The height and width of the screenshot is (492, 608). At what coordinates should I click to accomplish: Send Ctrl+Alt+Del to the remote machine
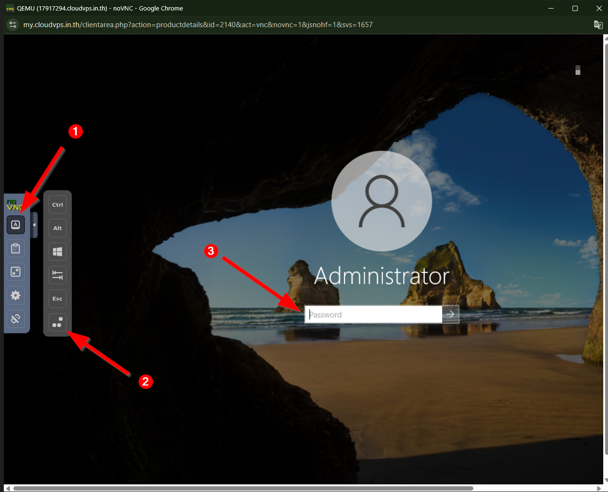tap(57, 322)
